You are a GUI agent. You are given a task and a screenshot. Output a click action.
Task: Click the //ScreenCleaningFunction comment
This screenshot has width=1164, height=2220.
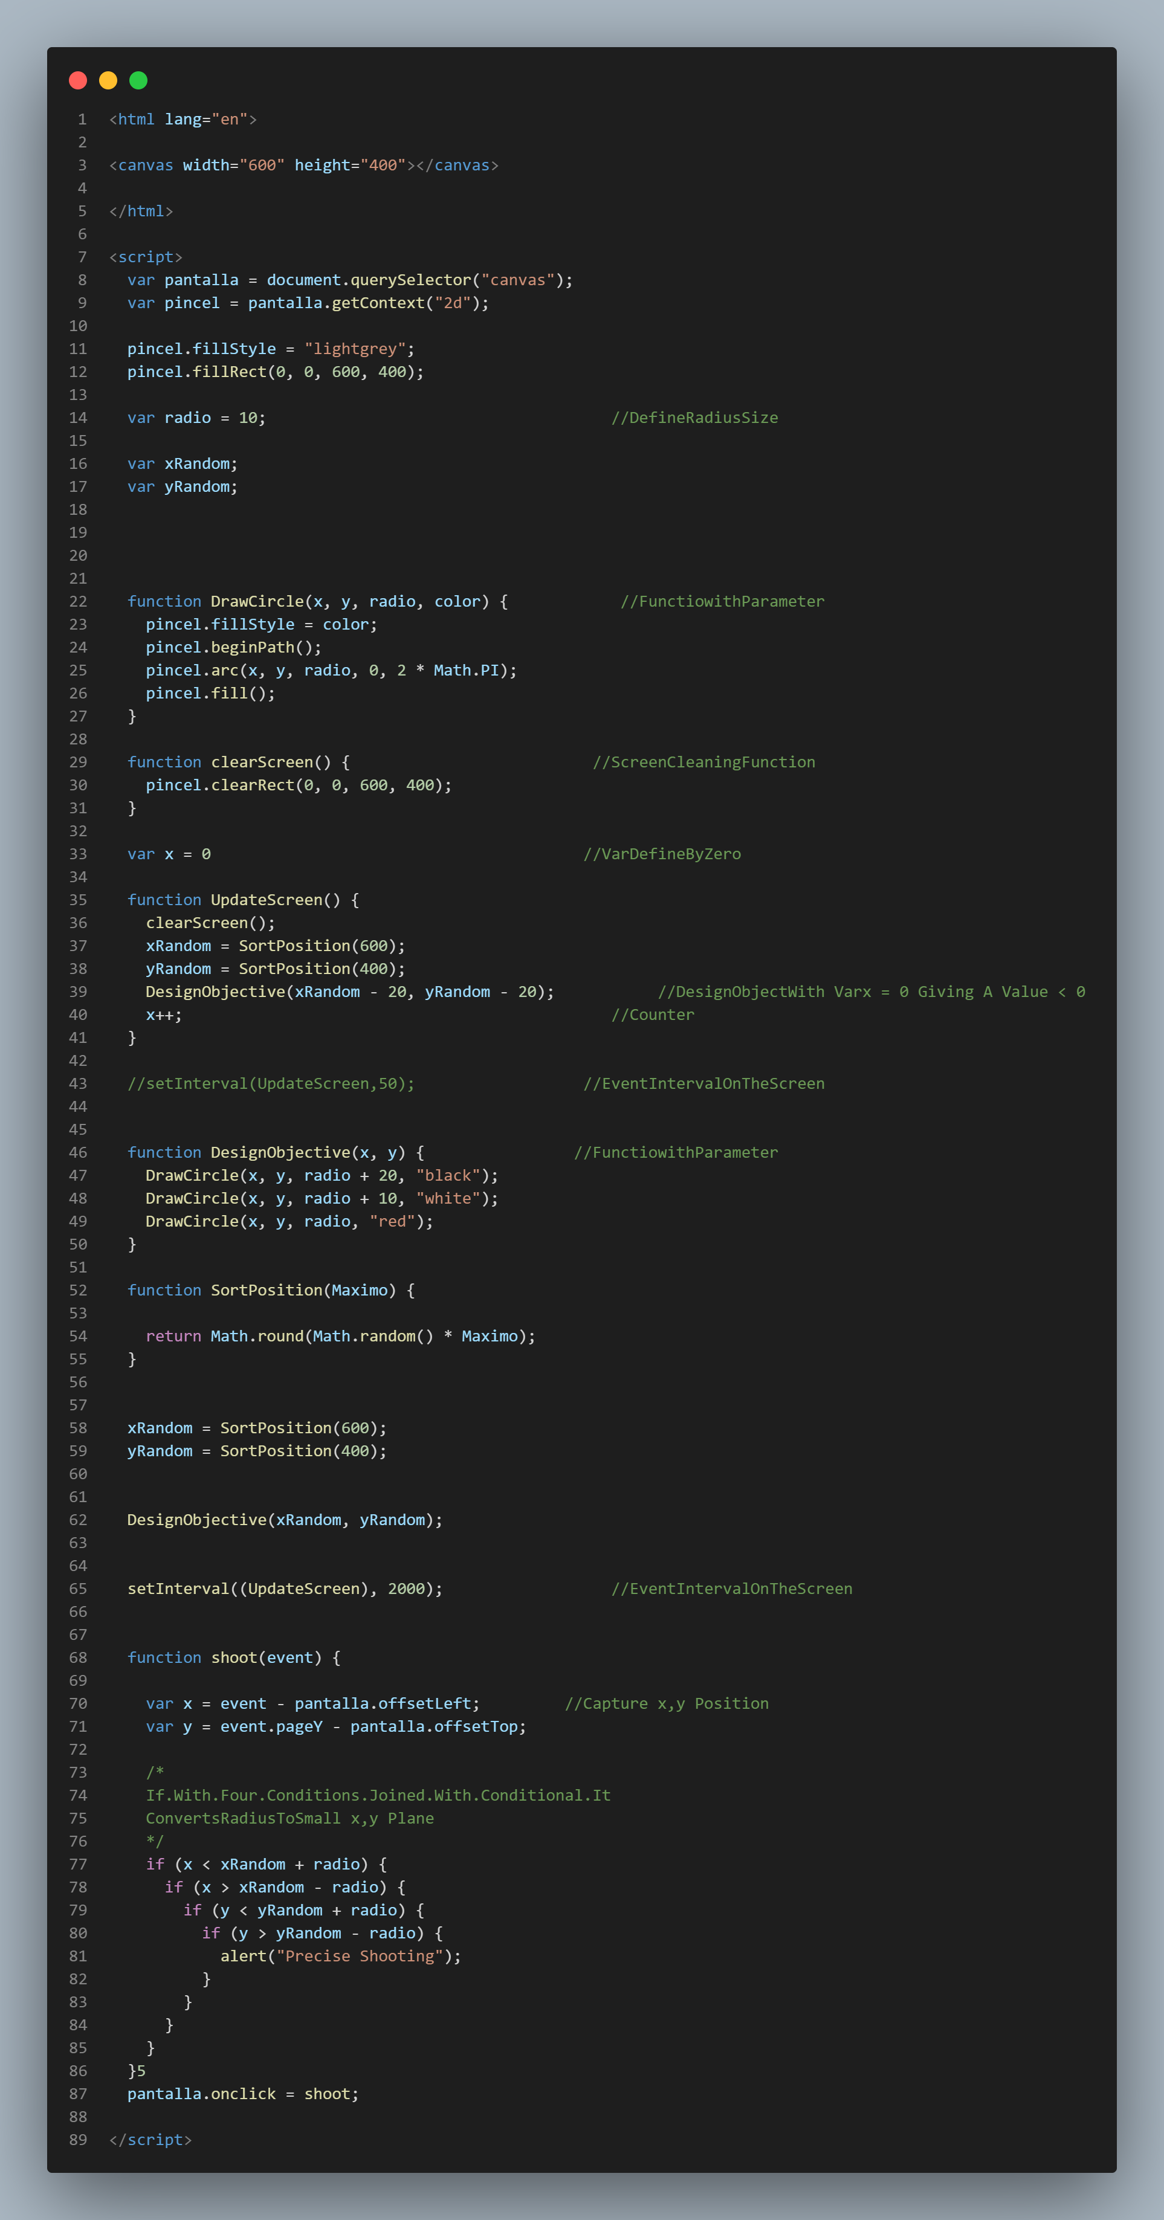[x=703, y=762]
